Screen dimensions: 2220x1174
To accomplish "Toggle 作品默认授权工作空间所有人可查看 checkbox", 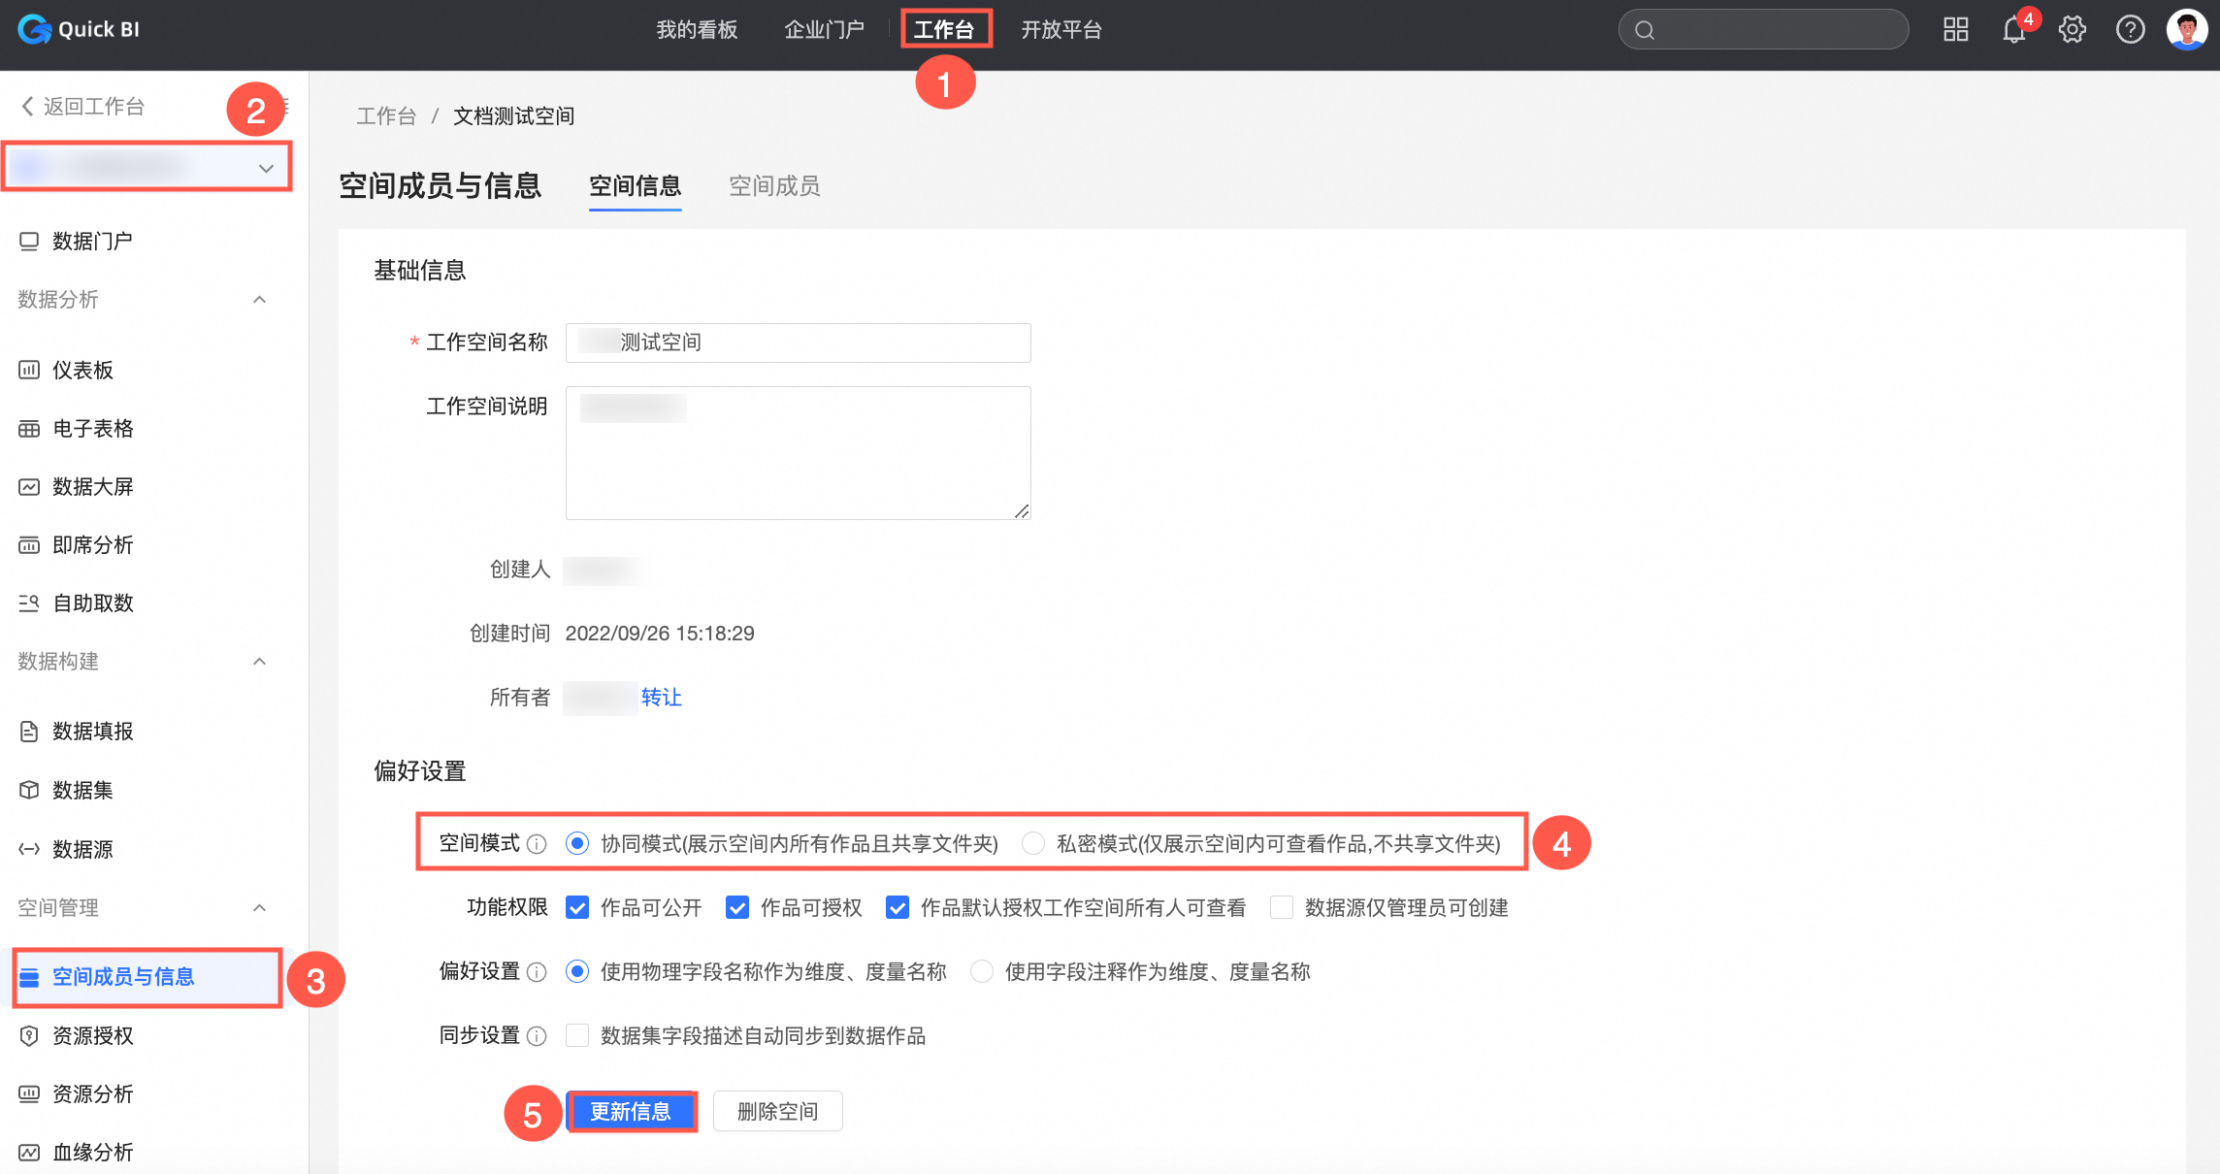I will pyautogui.click(x=898, y=907).
